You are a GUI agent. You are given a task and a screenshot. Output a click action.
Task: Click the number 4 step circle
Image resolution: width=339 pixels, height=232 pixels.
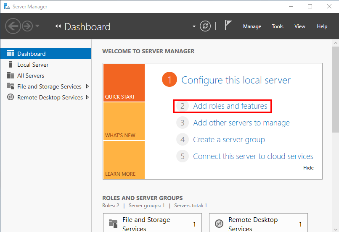point(183,140)
